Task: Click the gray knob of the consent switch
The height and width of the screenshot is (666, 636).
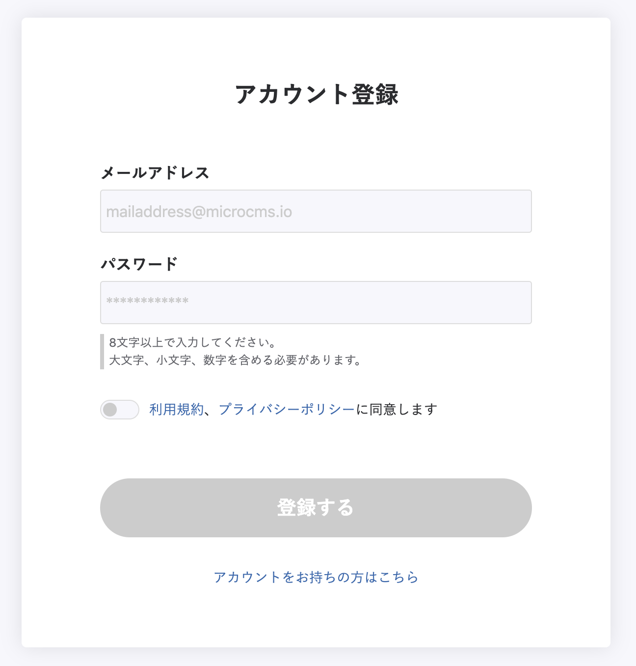Action: tap(110, 410)
